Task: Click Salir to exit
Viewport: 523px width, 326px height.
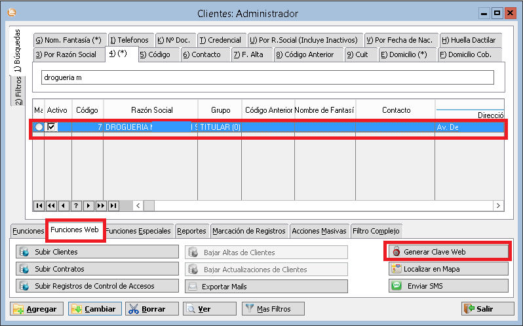Action: pos(487,309)
